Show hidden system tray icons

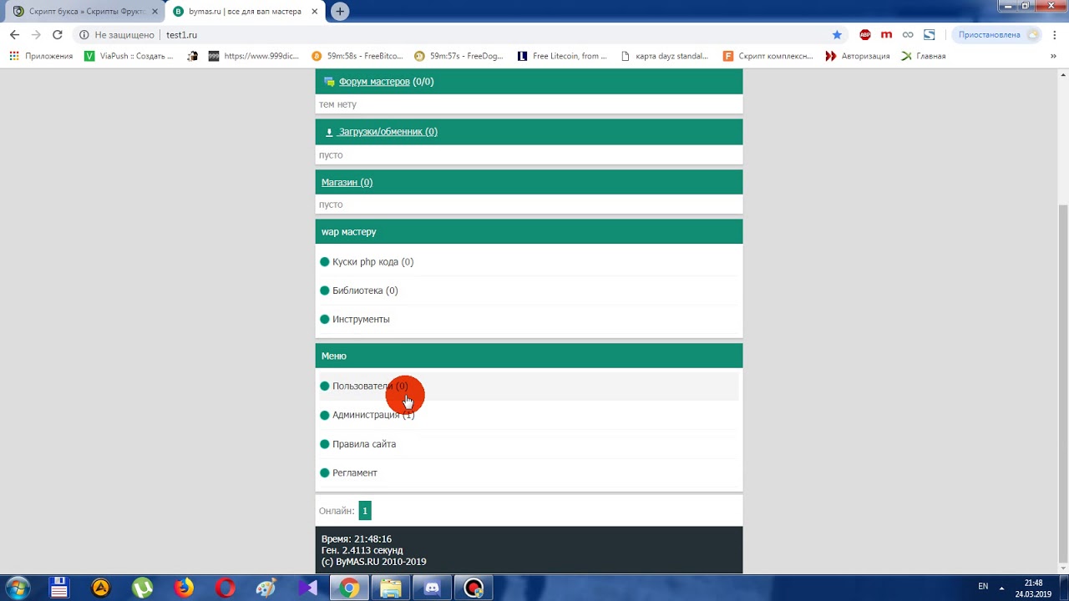(1001, 588)
